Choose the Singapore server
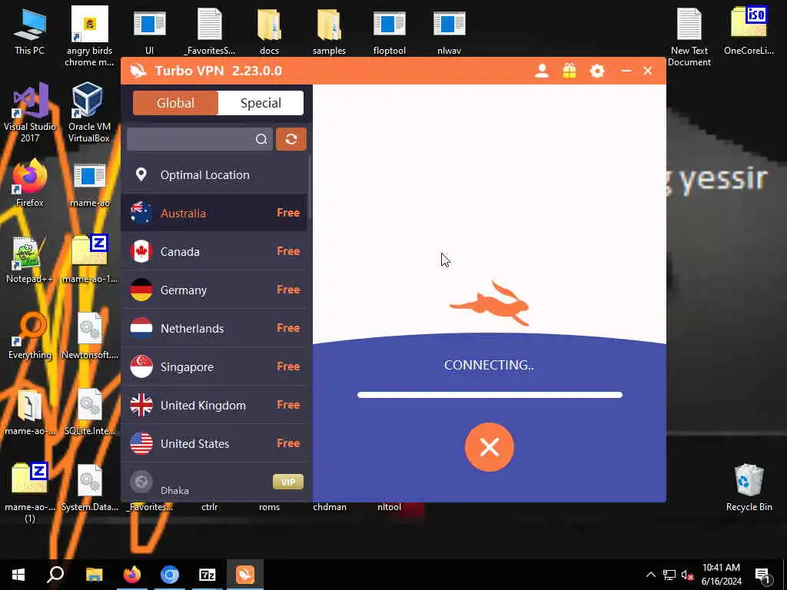 214,366
